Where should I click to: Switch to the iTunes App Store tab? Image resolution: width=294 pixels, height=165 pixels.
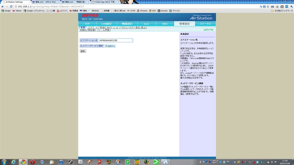point(105,2)
